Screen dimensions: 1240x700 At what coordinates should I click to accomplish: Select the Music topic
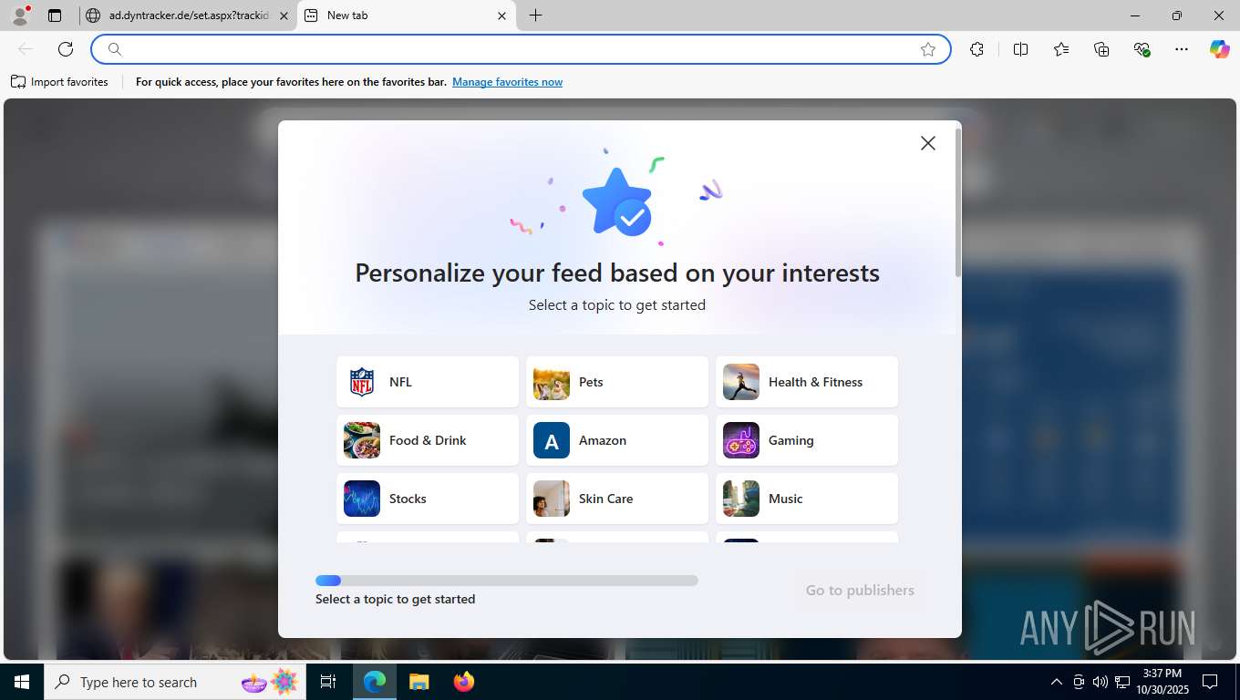(807, 499)
